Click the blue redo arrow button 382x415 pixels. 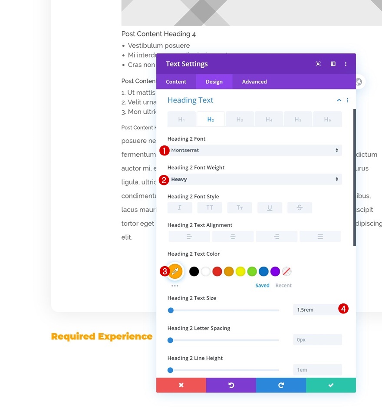coord(281,385)
